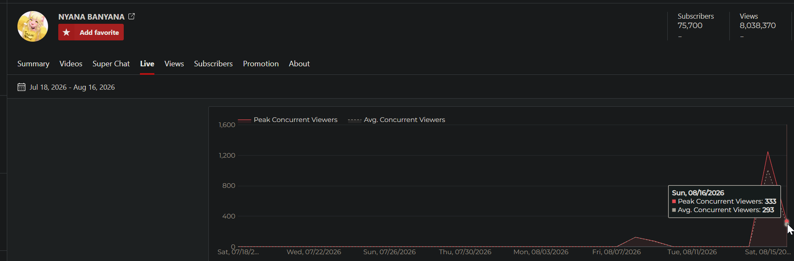Click the 800 y-axis value
The width and height of the screenshot is (794, 261).
(229, 186)
